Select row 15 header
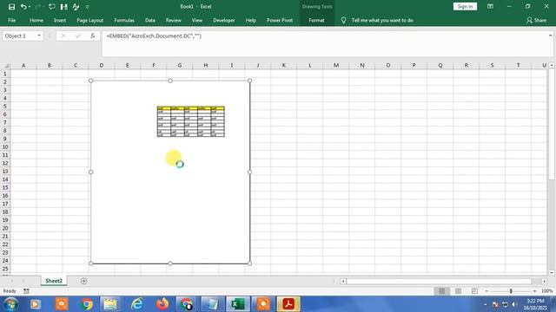This screenshot has width=556, height=312. [5, 187]
